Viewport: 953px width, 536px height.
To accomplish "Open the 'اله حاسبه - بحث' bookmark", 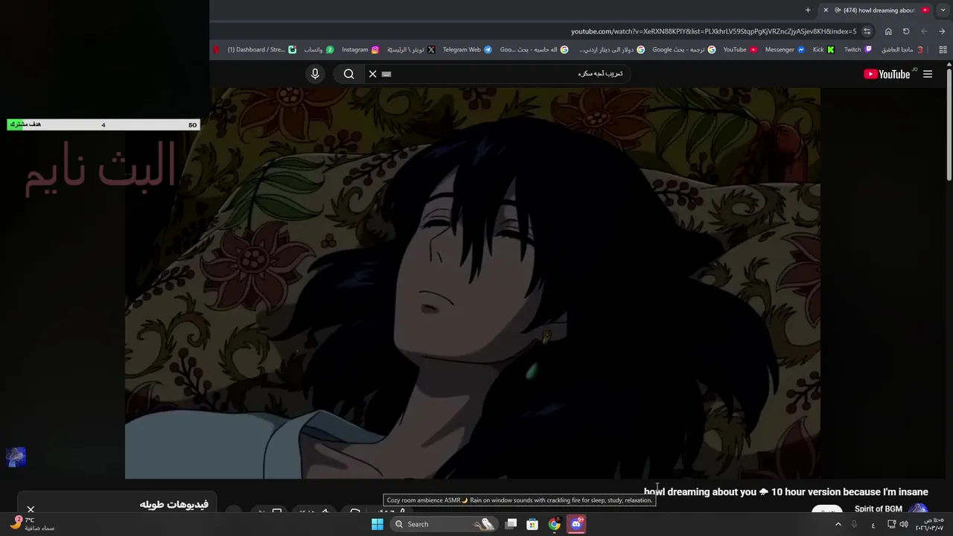I will tap(534, 50).
